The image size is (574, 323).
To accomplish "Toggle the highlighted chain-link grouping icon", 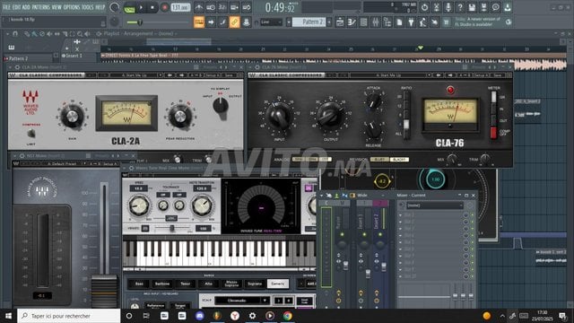I will [234, 22].
